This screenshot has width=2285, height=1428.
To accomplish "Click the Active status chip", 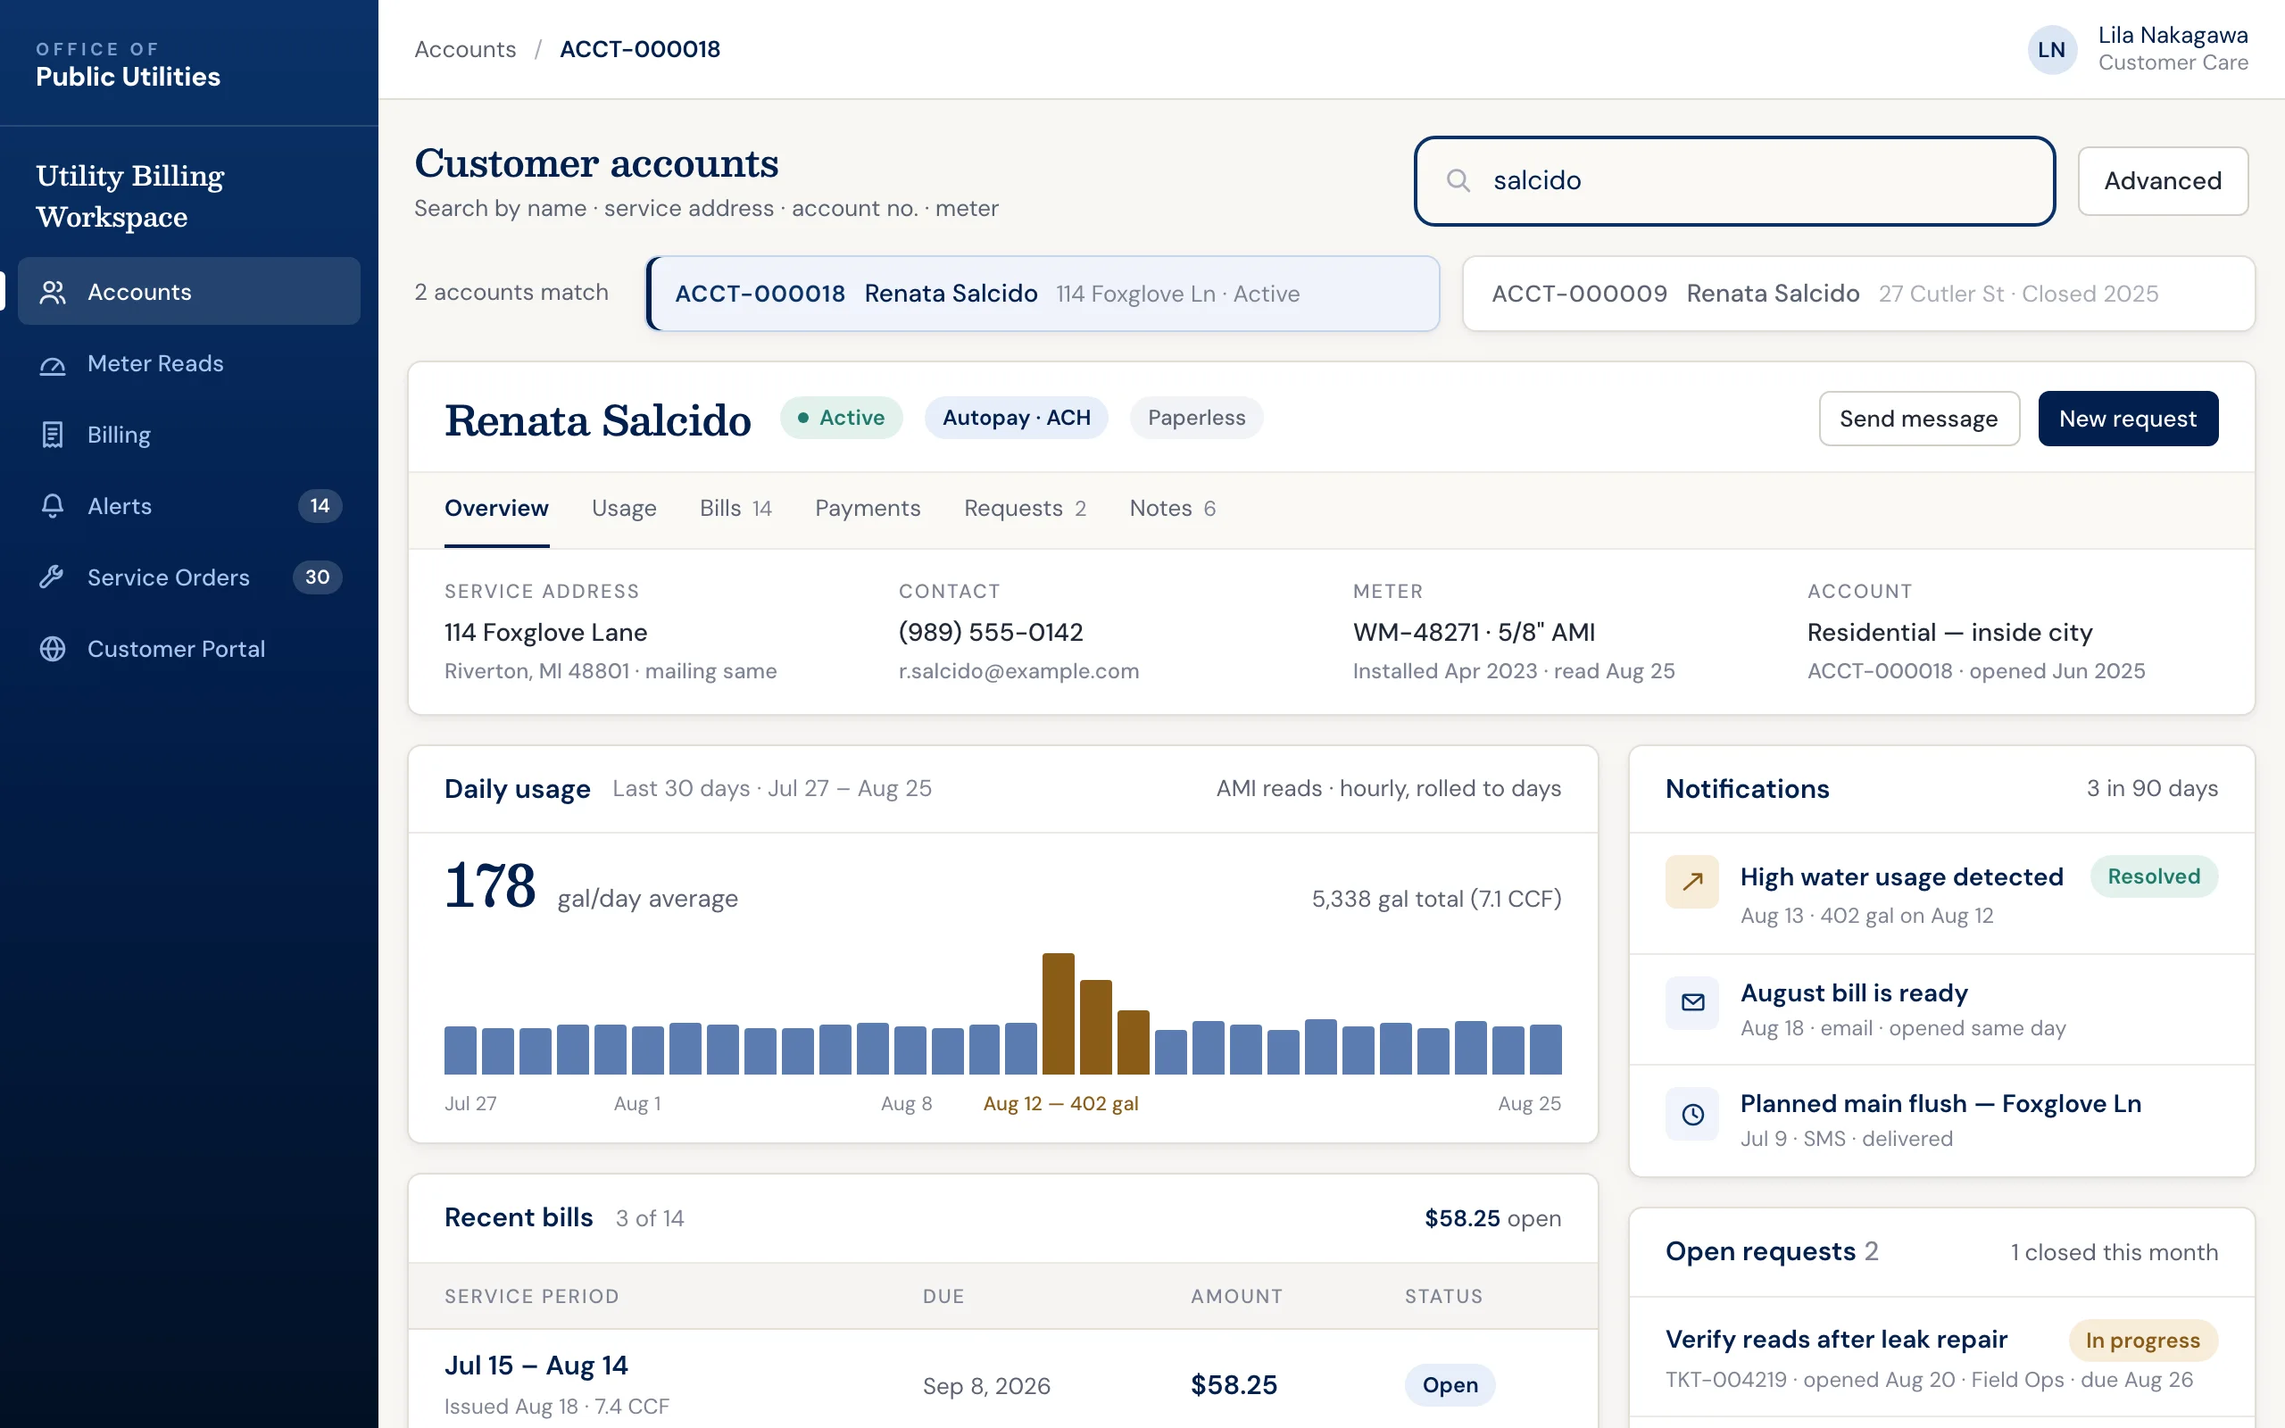I will tap(840, 418).
